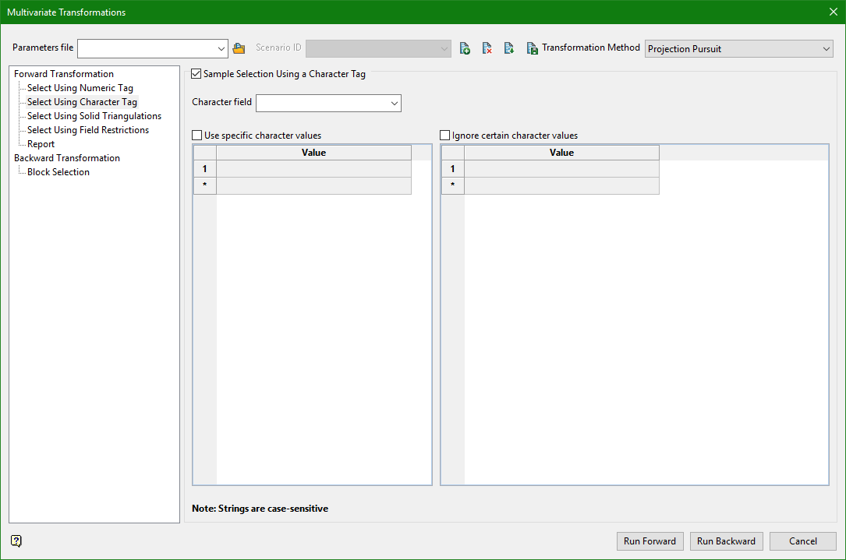846x560 pixels.
Task: Go to Select Using Solid Triangulations
Action: [x=94, y=116]
